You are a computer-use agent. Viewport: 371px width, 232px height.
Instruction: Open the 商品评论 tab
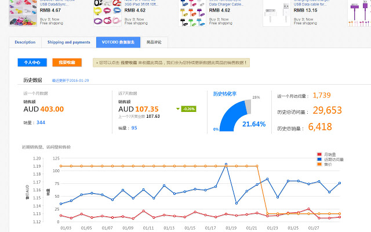154,42
